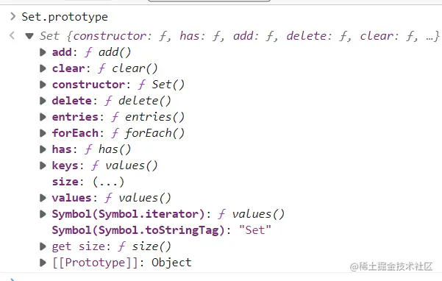This screenshot has width=442, height=281.
Task: Expand the clear function entry
Action: tap(43, 68)
